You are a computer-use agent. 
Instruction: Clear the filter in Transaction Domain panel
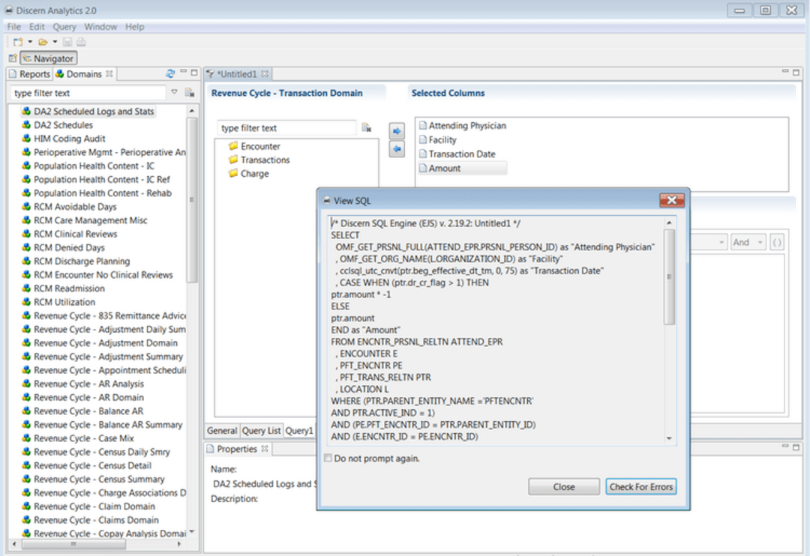click(366, 128)
